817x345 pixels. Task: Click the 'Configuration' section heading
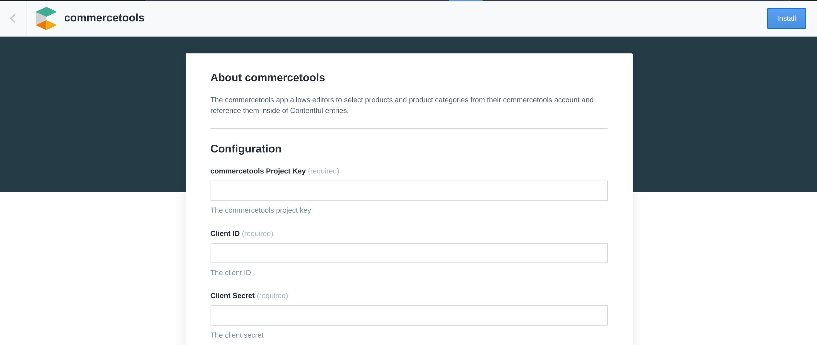point(246,149)
